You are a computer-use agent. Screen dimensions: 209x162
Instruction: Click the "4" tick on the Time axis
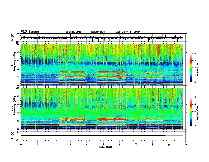(87, 145)
